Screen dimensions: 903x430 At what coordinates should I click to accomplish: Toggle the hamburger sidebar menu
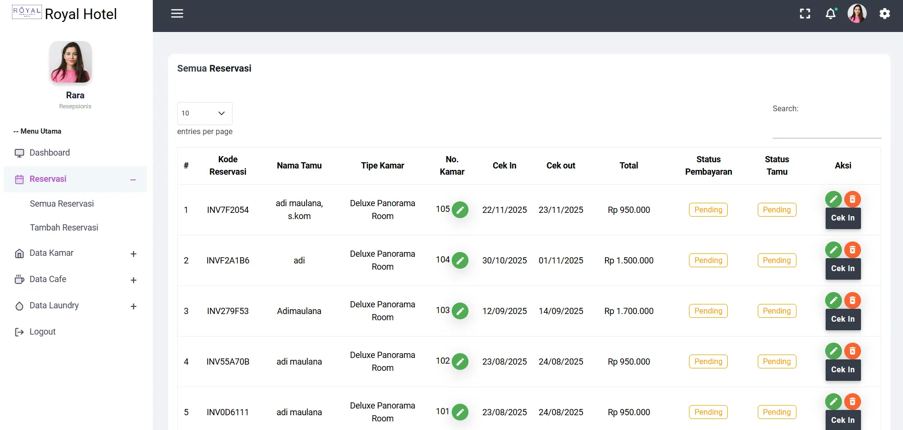point(177,13)
